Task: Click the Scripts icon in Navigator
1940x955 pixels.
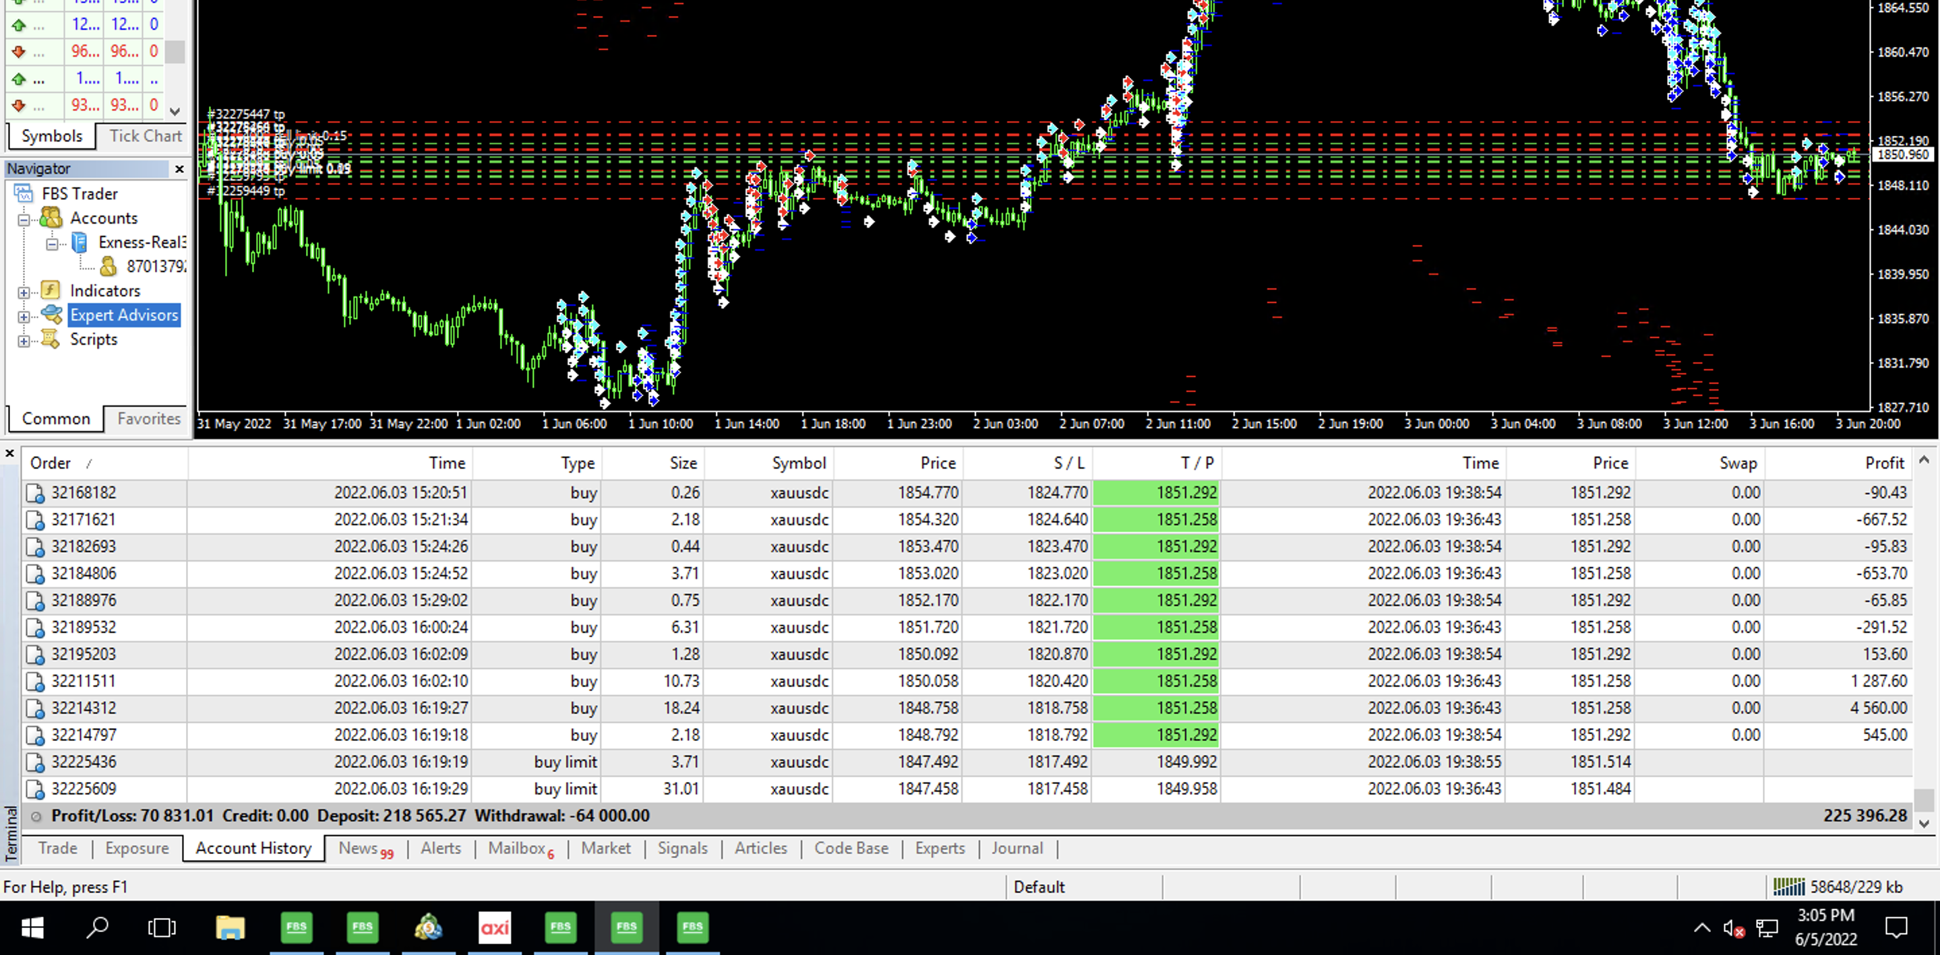Action: (x=51, y=339)
